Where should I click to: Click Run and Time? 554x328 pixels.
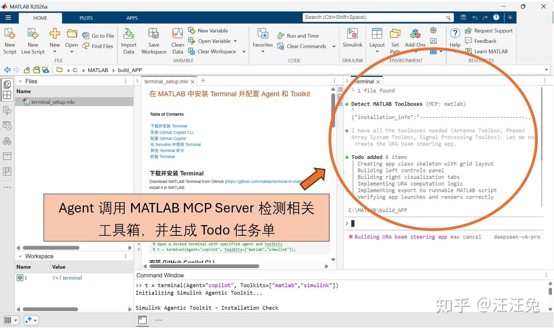point(298,35)
